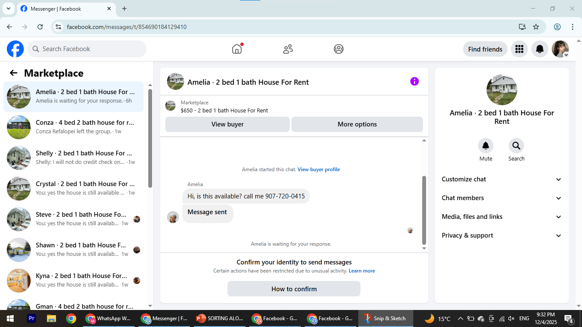Image resolution: width=582 pixels, height=327 pixels.
Task: Open Learn more link
Action: pos(362,271)
